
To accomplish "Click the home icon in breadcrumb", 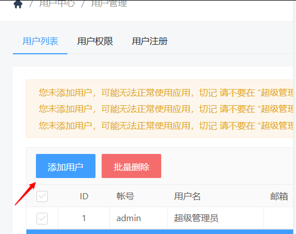I will click(18, 4).
